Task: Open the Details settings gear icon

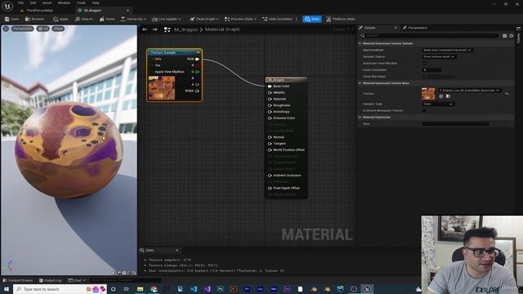Action: tap(512, 36)
